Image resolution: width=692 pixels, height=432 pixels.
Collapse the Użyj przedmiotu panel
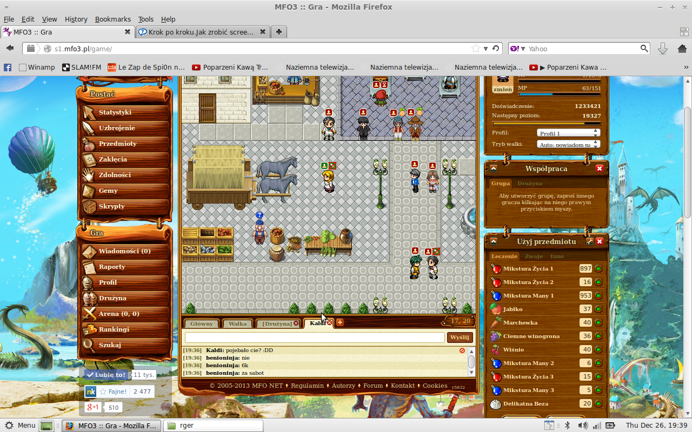coord(494,241)
